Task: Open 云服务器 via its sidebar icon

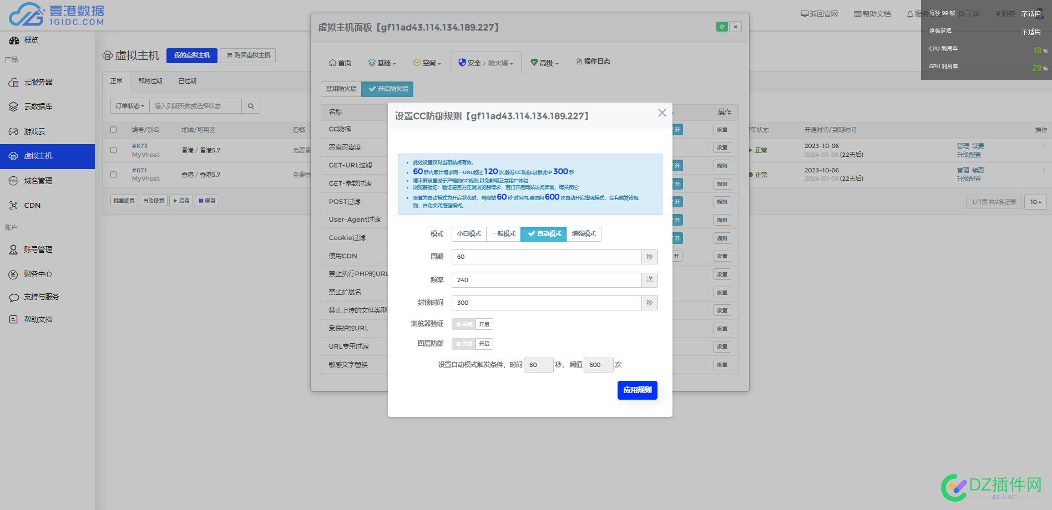Action: click(14, 83)
